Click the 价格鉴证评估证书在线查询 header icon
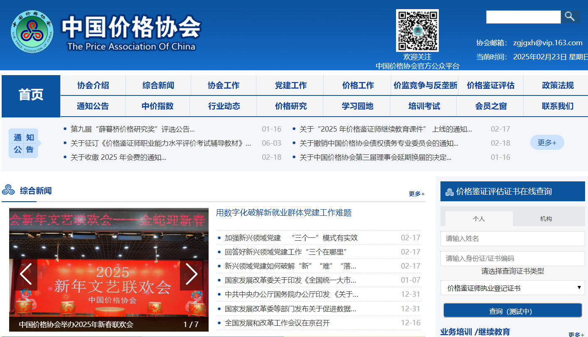Viewport: 588px width, 337px height. (x=449, y=192)
